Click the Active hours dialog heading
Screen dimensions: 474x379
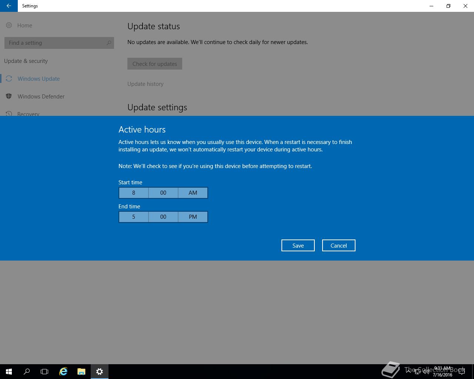(142, 130)
